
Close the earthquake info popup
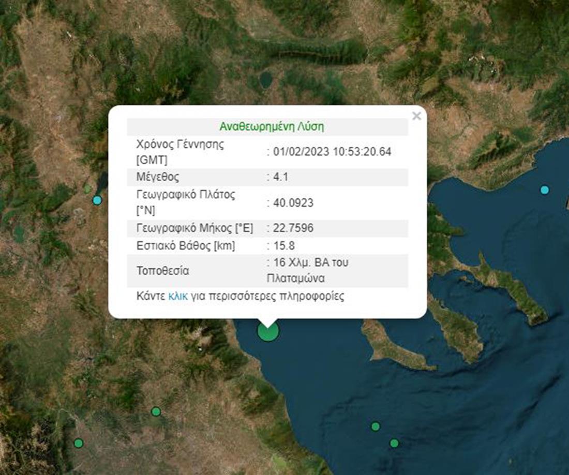click(416, 117)
